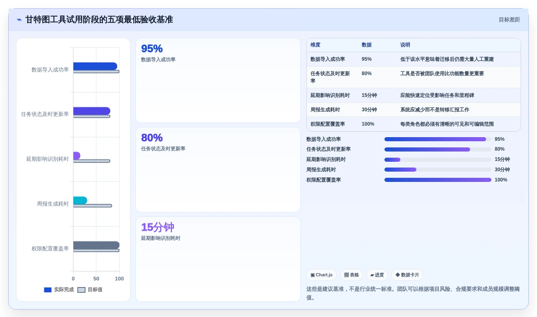
Task: Click description 工具是否被团队使用比功能数量更重要
Action: pyautogui.click(x=442, y=74)
